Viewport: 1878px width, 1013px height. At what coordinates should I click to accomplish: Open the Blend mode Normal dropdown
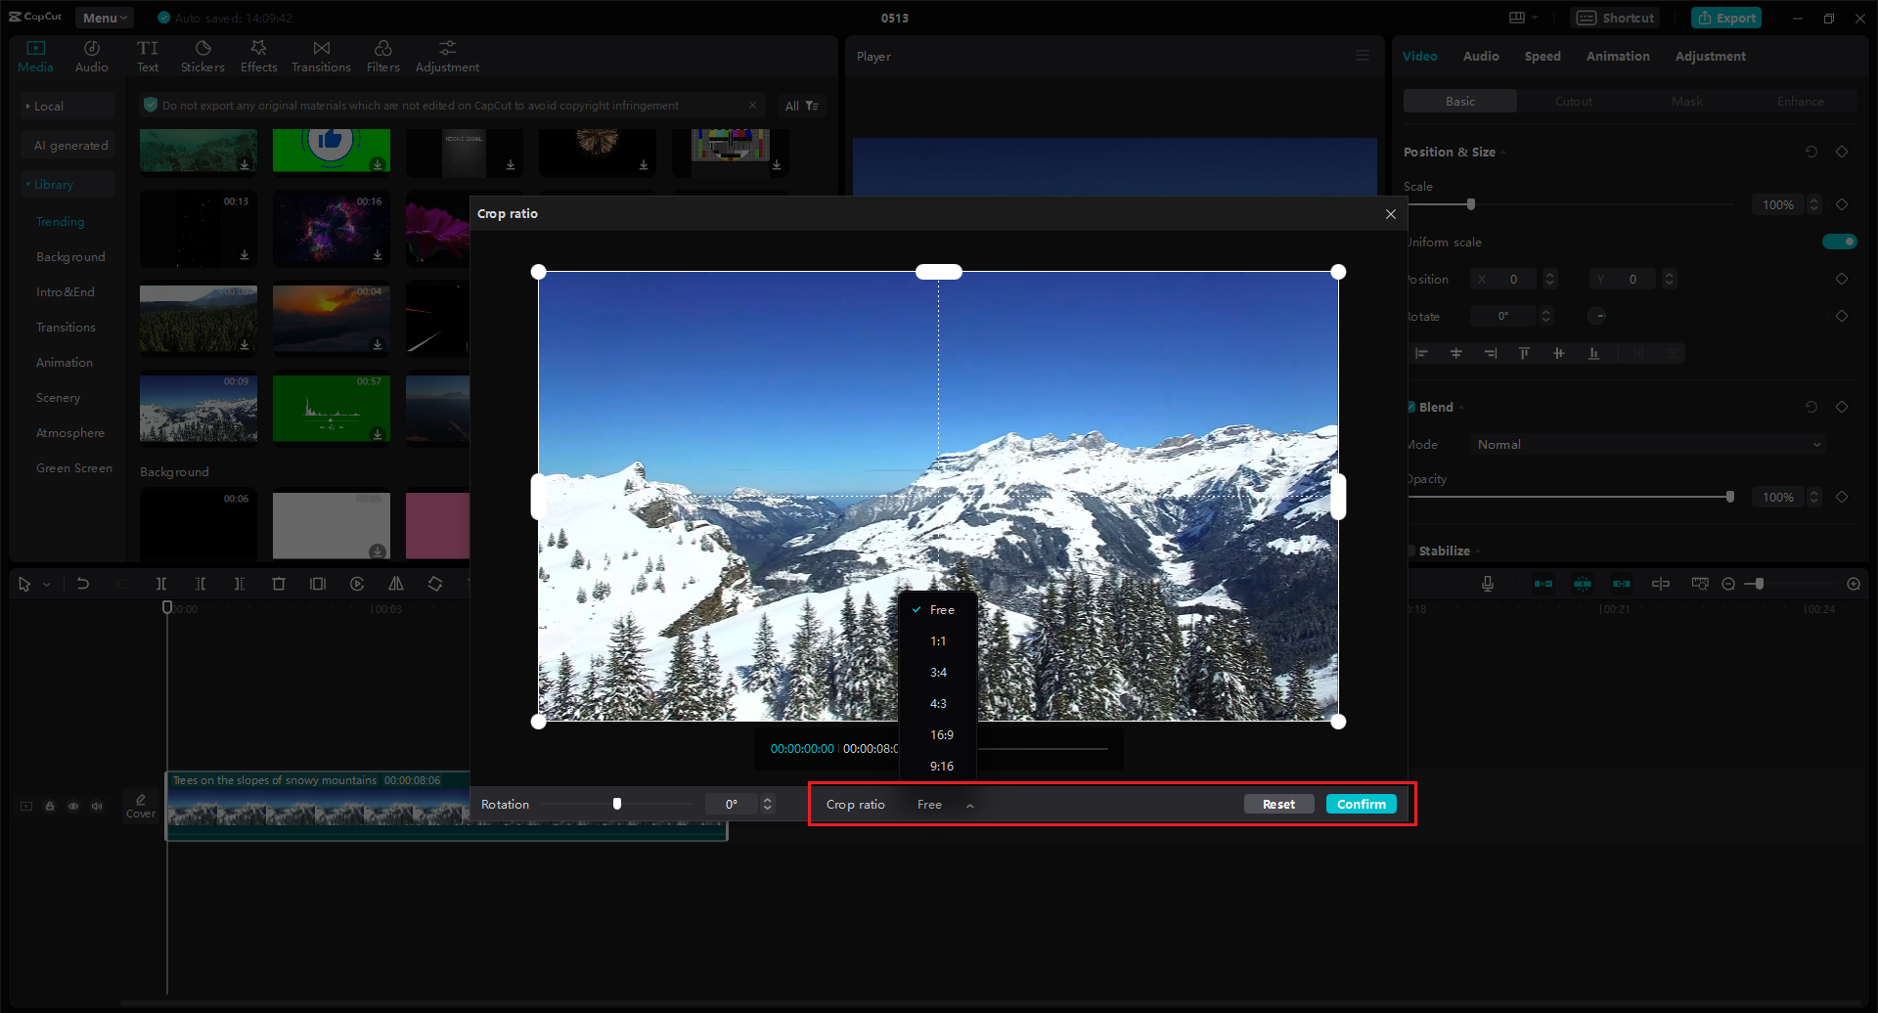point(1646,444)
